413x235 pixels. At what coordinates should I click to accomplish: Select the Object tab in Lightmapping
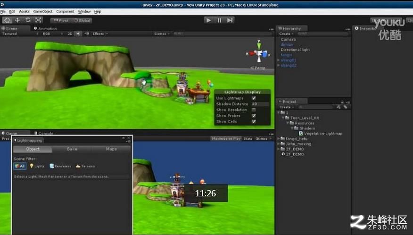33,149
